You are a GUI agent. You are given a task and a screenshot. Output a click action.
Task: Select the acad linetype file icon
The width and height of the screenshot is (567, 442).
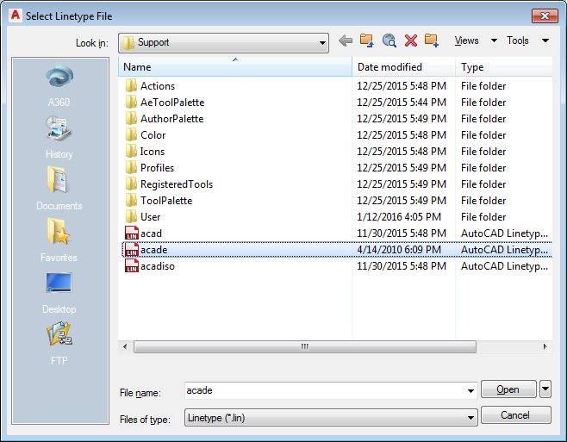tap(132, 233)
